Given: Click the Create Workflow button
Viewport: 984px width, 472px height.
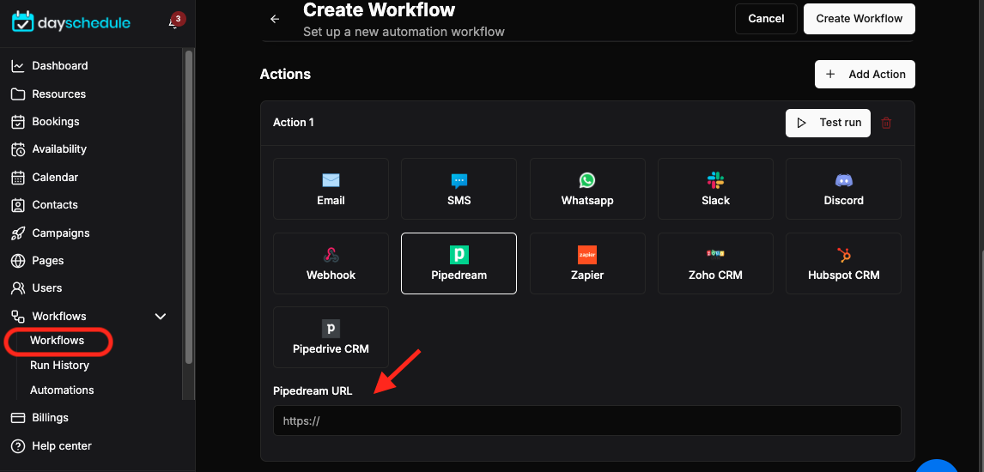Looking at the screenshot, I should point(859,19).
